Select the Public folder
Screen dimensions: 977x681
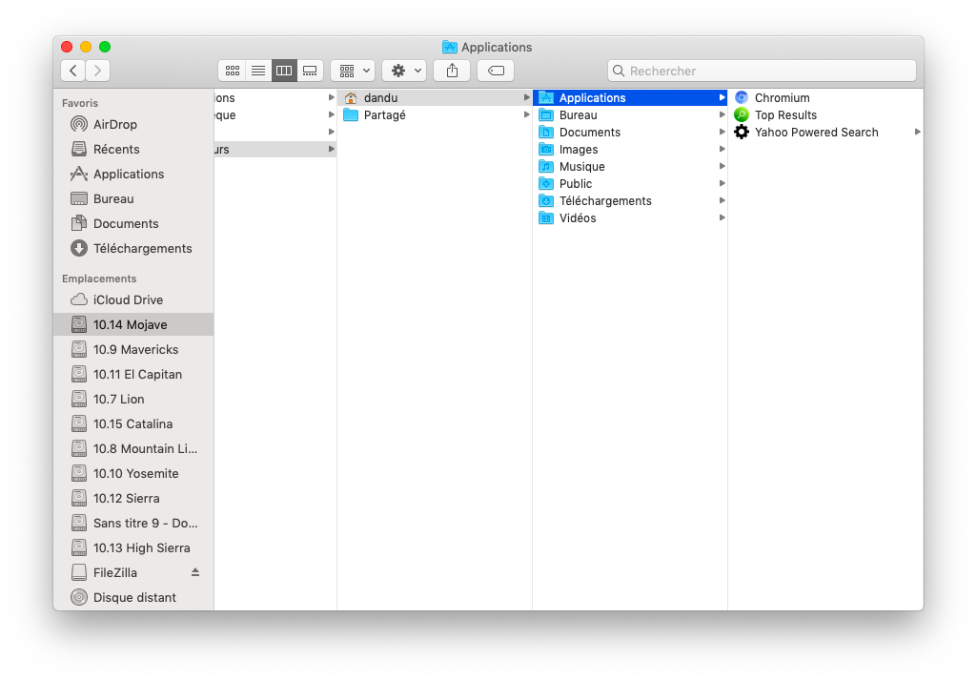click(x=630, y=184)
